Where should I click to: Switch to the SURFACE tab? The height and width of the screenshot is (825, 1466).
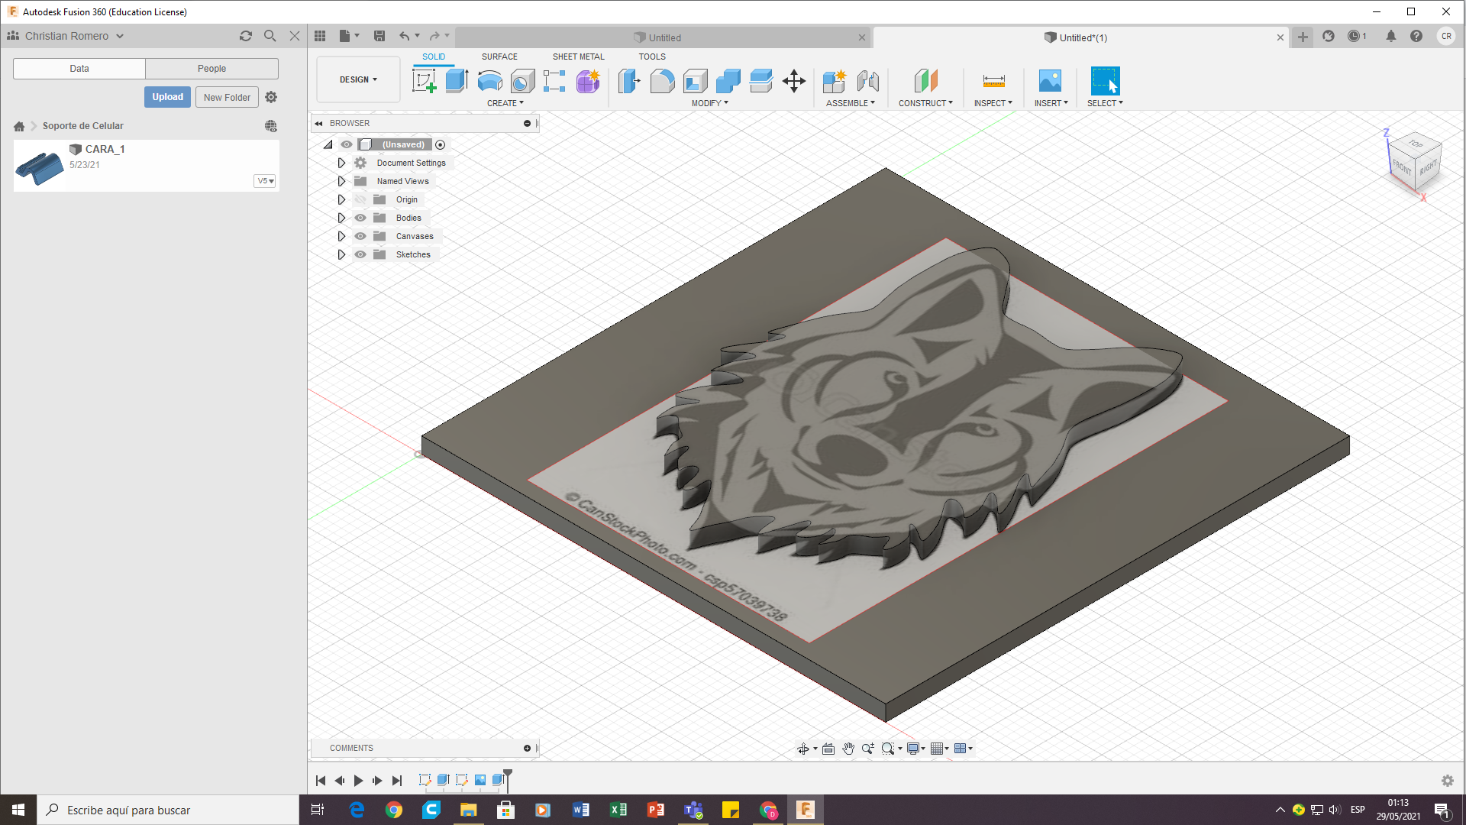pos(499,57)
